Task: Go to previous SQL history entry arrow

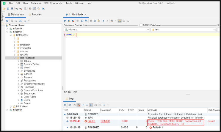Action: point(104,21)
